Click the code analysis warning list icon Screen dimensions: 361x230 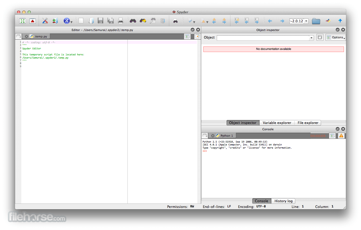(x=203, y=21)
